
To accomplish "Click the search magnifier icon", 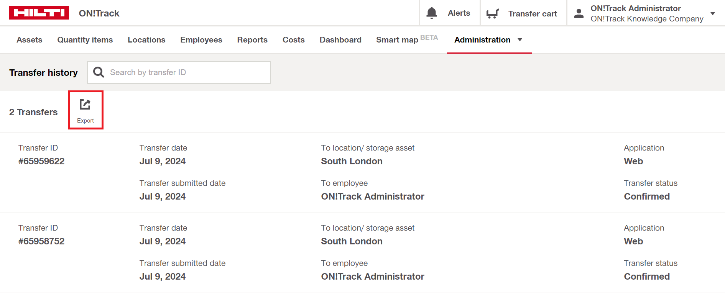I will pyautogui.click(x=99, y=72).
